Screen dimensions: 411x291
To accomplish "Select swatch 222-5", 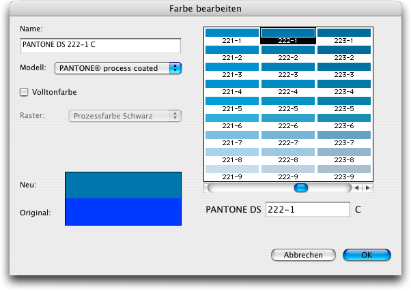I will 288,104.
